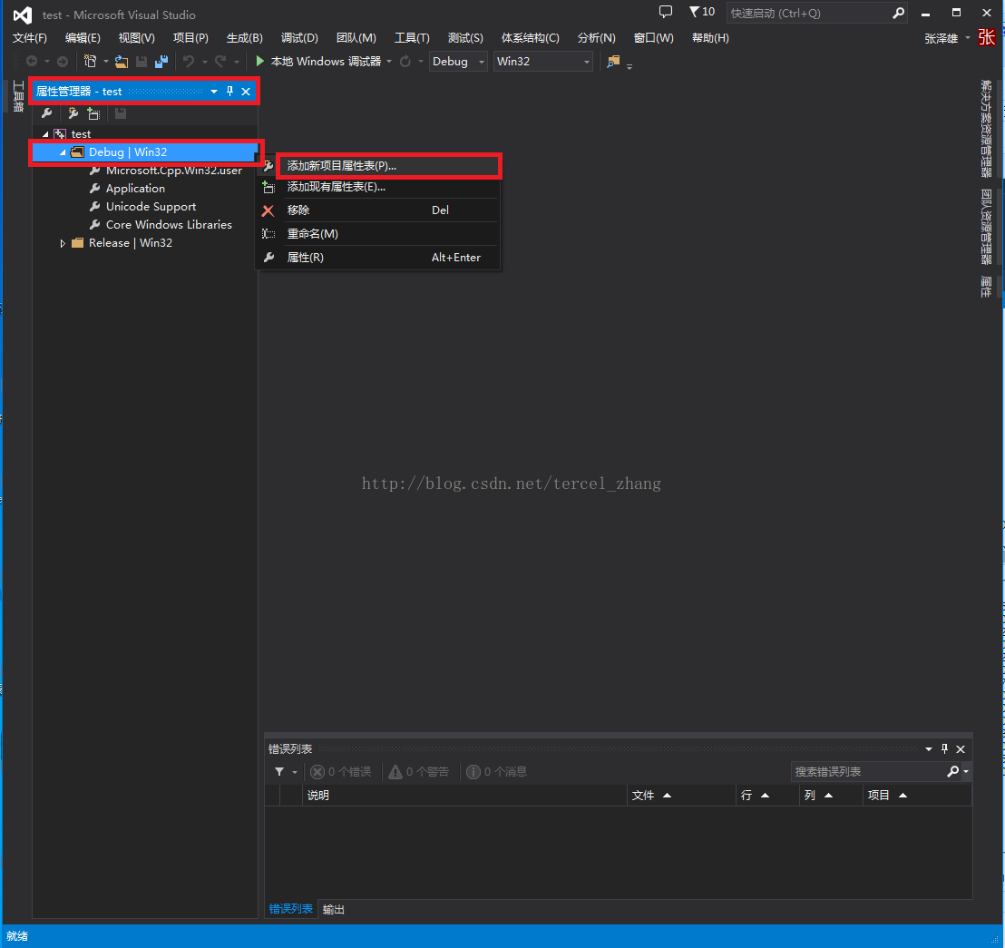This screenshot has height=948, width=1005.
Task: Select the Unicode Support property sheet
Action: click(151, 207)
